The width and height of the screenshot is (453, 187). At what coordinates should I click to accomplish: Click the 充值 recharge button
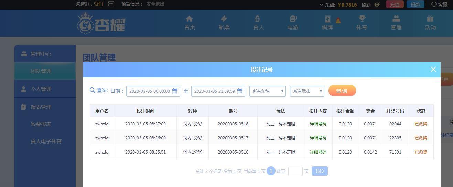[395, 4]
